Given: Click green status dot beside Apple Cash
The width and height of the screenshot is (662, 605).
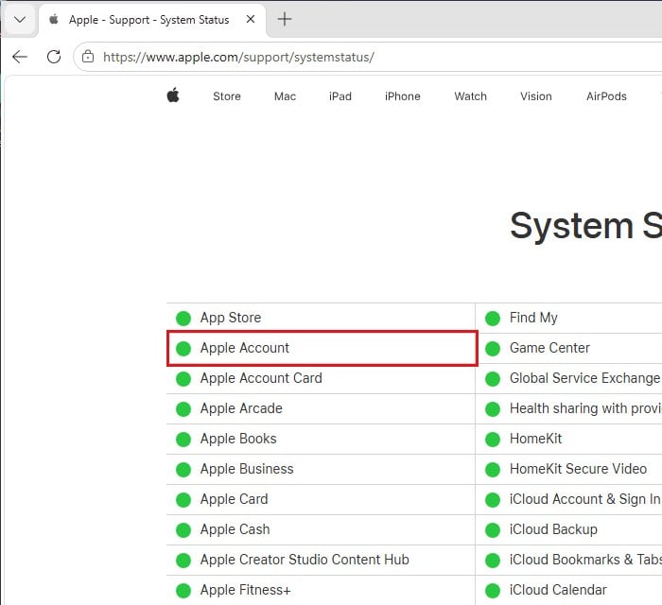Looking at the screenshot, I should 183,530.
